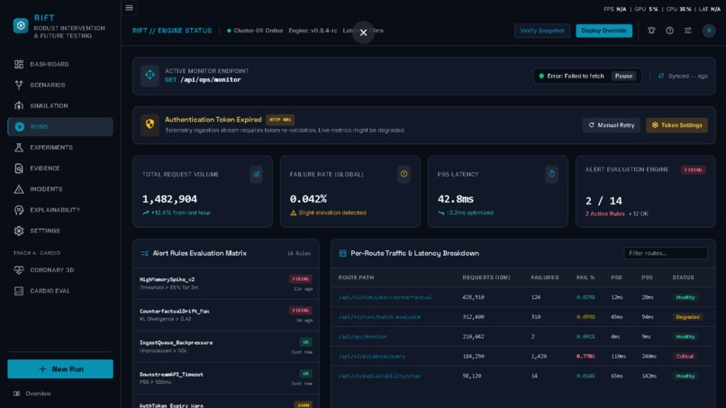The width and height of the screenshot is (726, 408).
Task: Click the Synced refresh icon
Action: pyautogui.click(x=661, y=76)
